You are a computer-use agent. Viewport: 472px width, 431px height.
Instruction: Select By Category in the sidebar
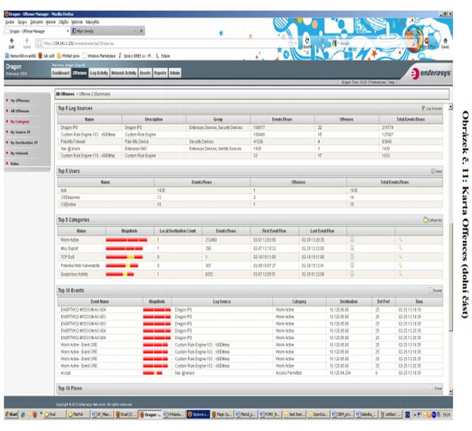click(x=20, y=122)
